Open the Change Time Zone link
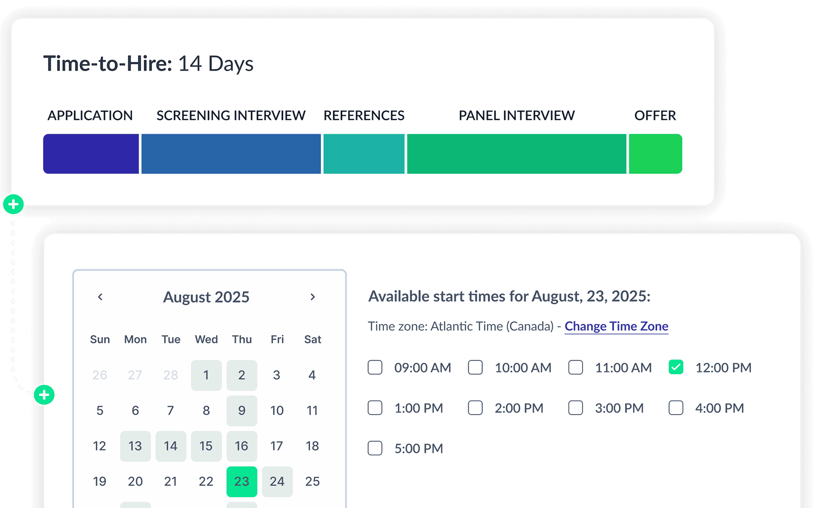819x508 pixels. click(x=616, y=326)
